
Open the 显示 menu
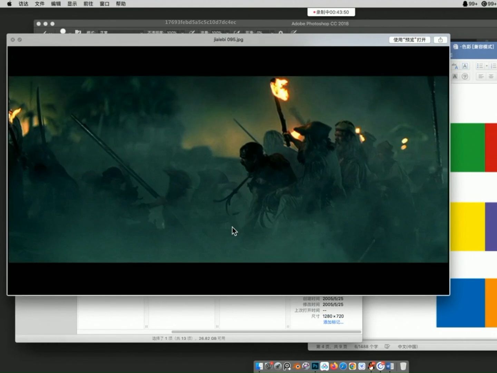pos(72,4)
